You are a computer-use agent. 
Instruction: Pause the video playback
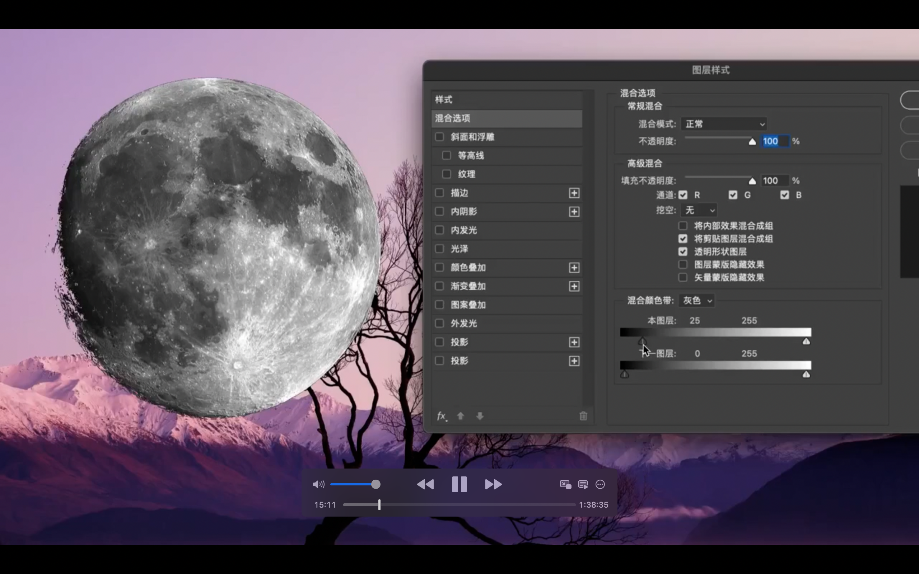[459, 484]
